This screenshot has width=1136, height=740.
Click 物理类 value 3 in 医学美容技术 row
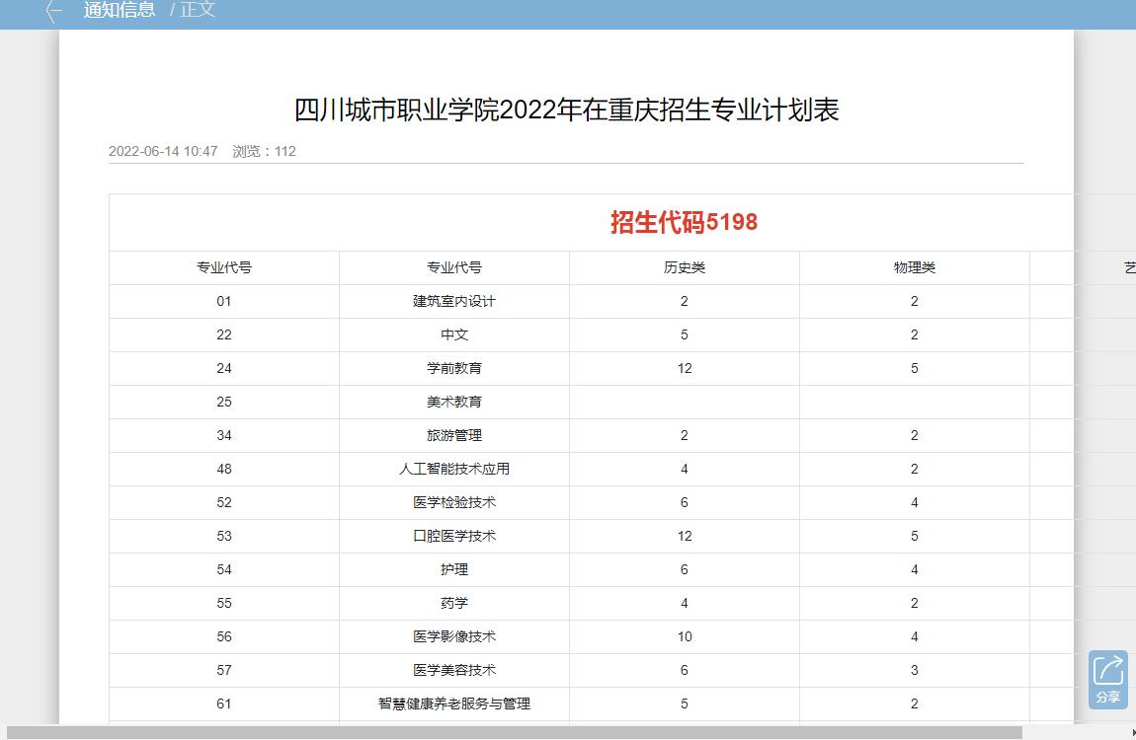915,670
